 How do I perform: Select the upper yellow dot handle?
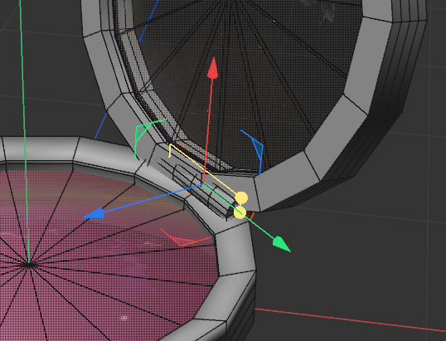(241, 197)
